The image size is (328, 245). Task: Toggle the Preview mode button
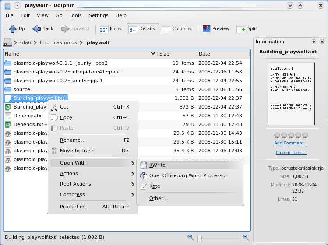pyautogui.click(x=206, y=29)
